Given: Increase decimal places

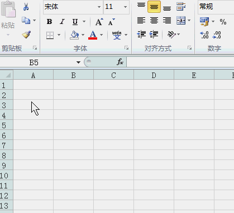Looking at the screenshot, I should coord(204,35).
